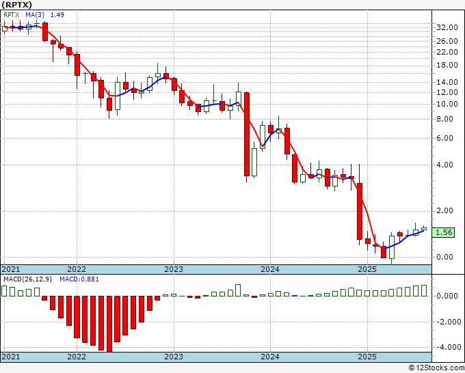
Task: Click 2021 on the MACD timeline
Action: [x=11, y=357]
